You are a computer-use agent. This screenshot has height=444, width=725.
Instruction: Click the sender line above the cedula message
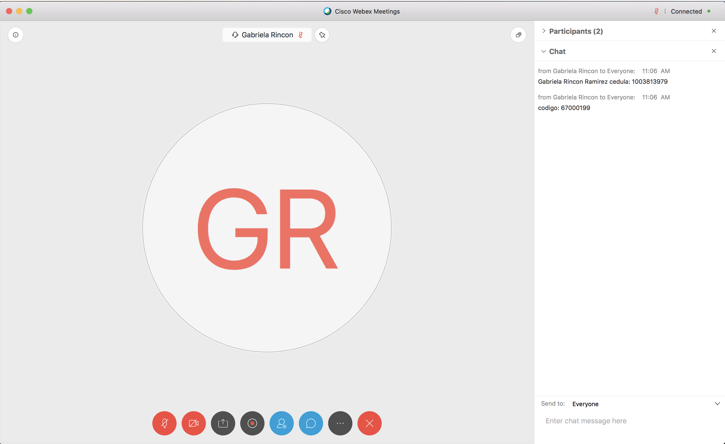[x=604, y=71]
